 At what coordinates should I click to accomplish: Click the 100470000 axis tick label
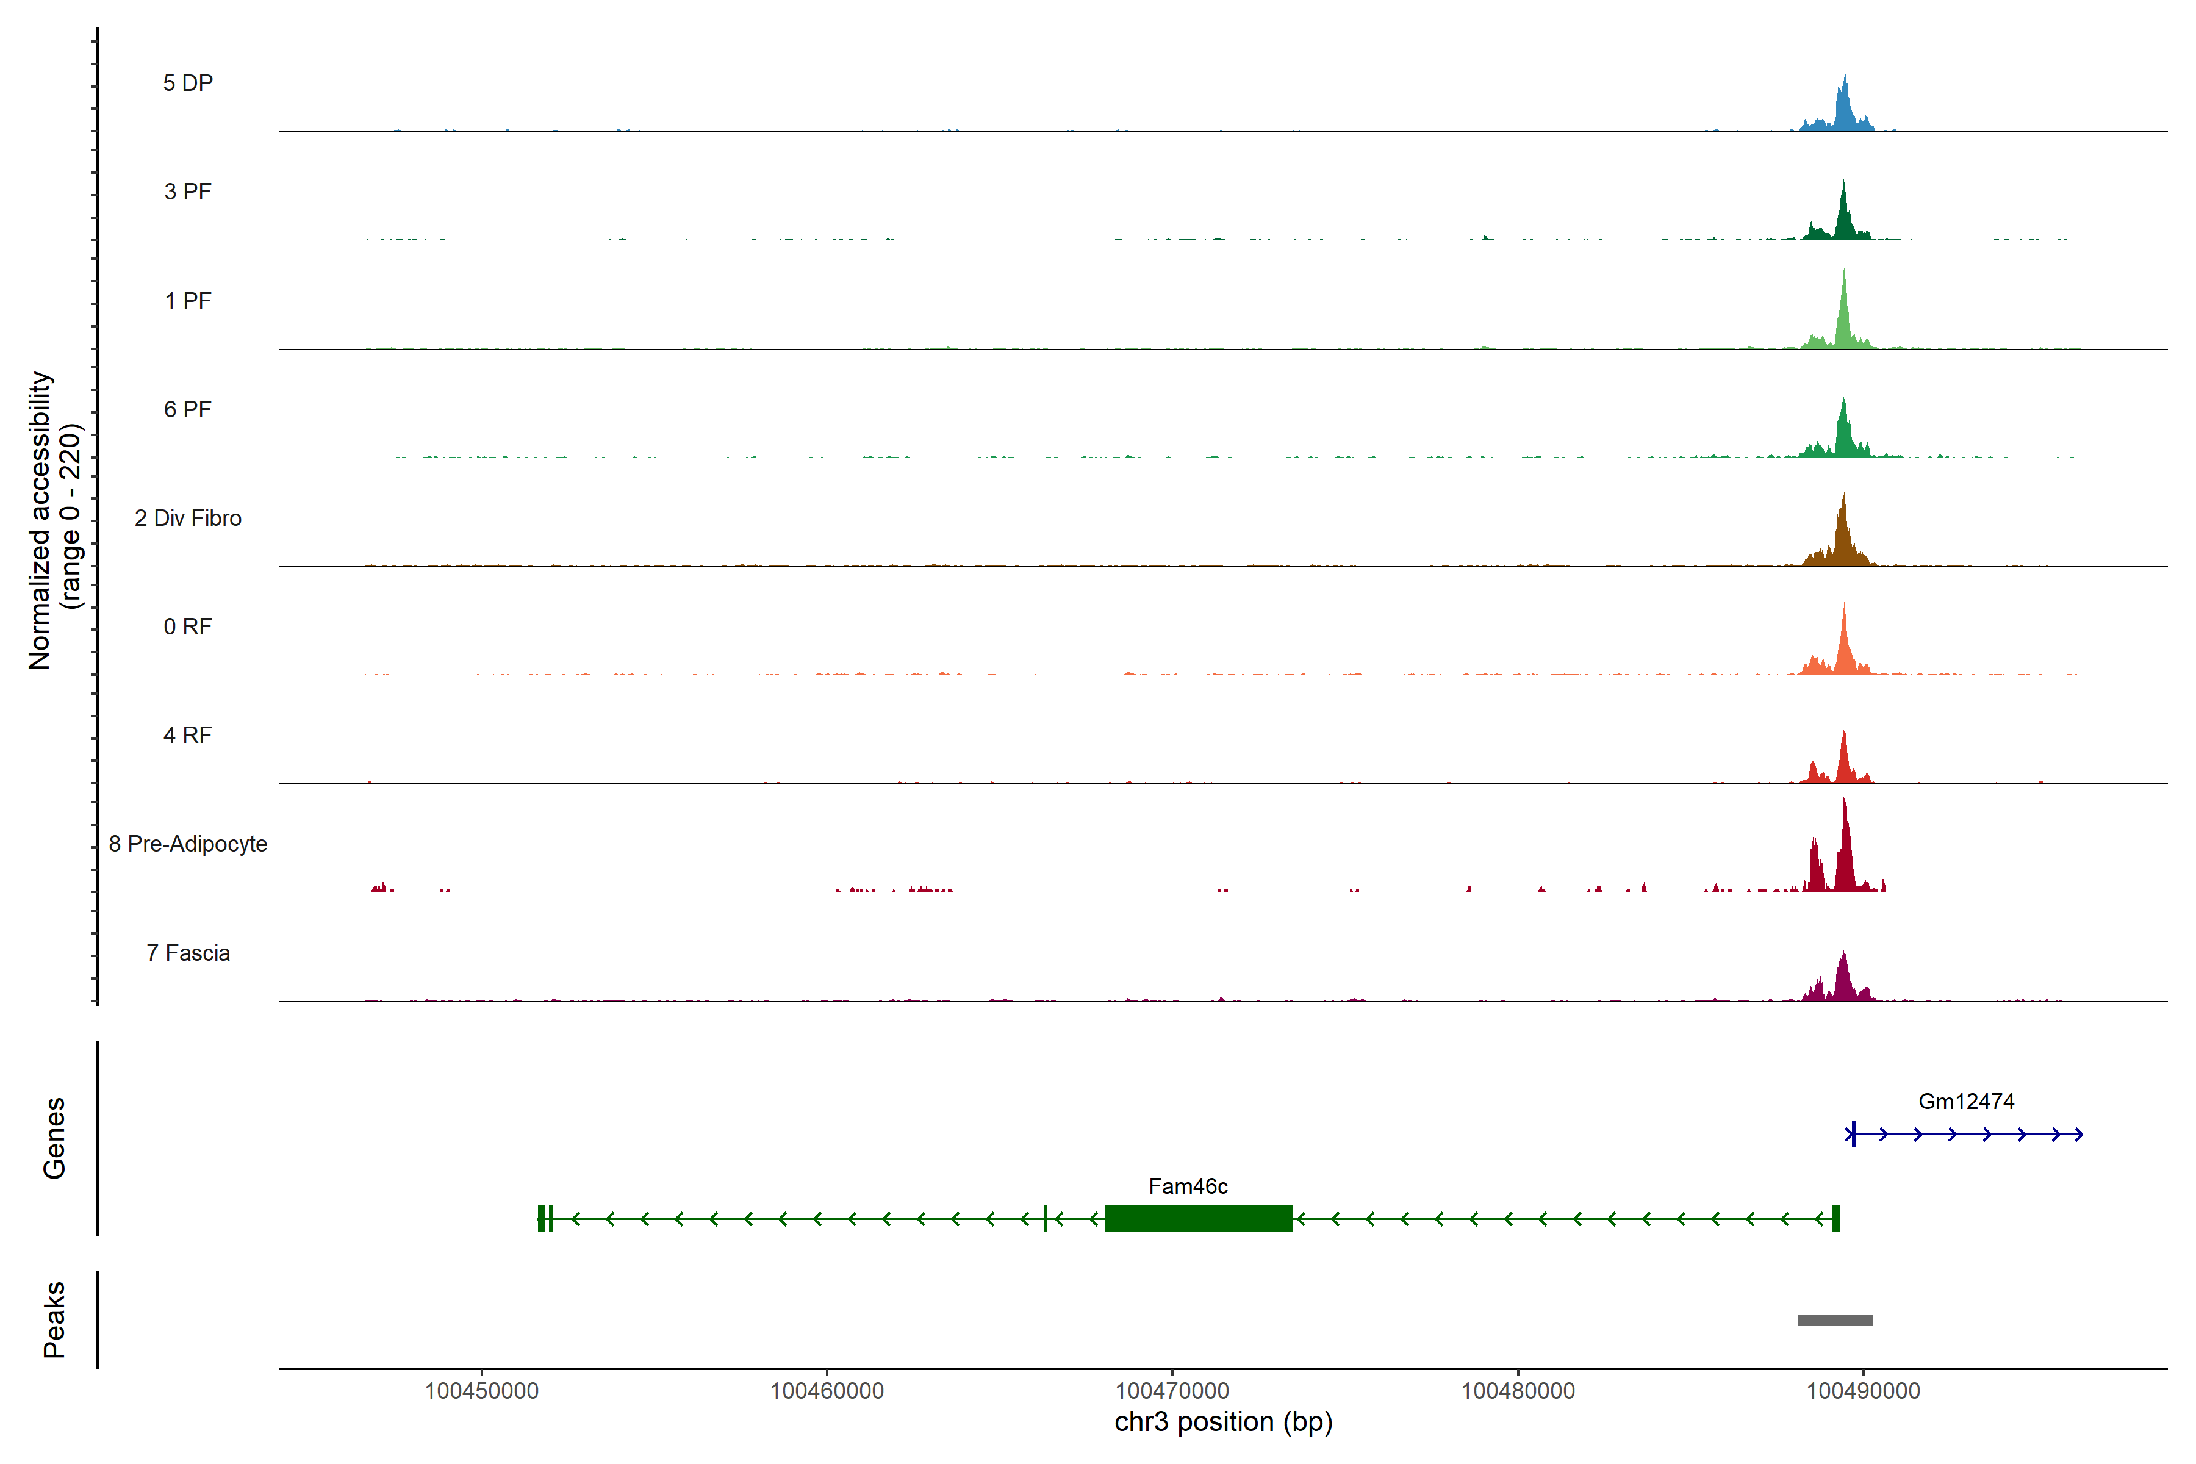click(1172, 1391)
